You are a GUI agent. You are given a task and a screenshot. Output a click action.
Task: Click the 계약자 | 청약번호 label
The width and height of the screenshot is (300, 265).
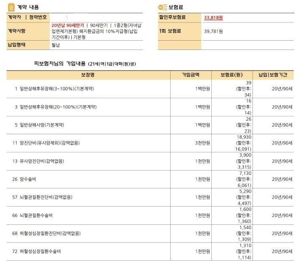[27, 17]
